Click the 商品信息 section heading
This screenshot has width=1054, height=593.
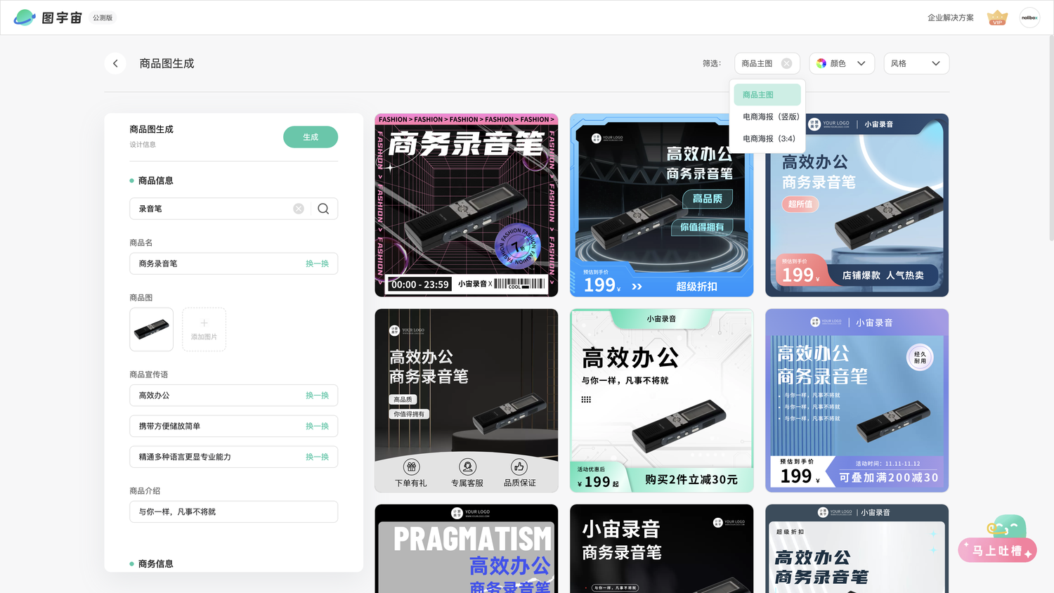click(155, 181)
